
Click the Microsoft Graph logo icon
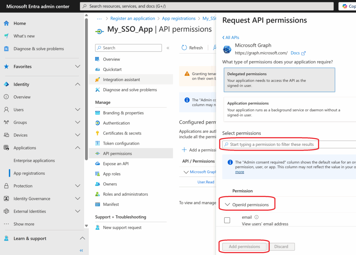pos(227,49)
